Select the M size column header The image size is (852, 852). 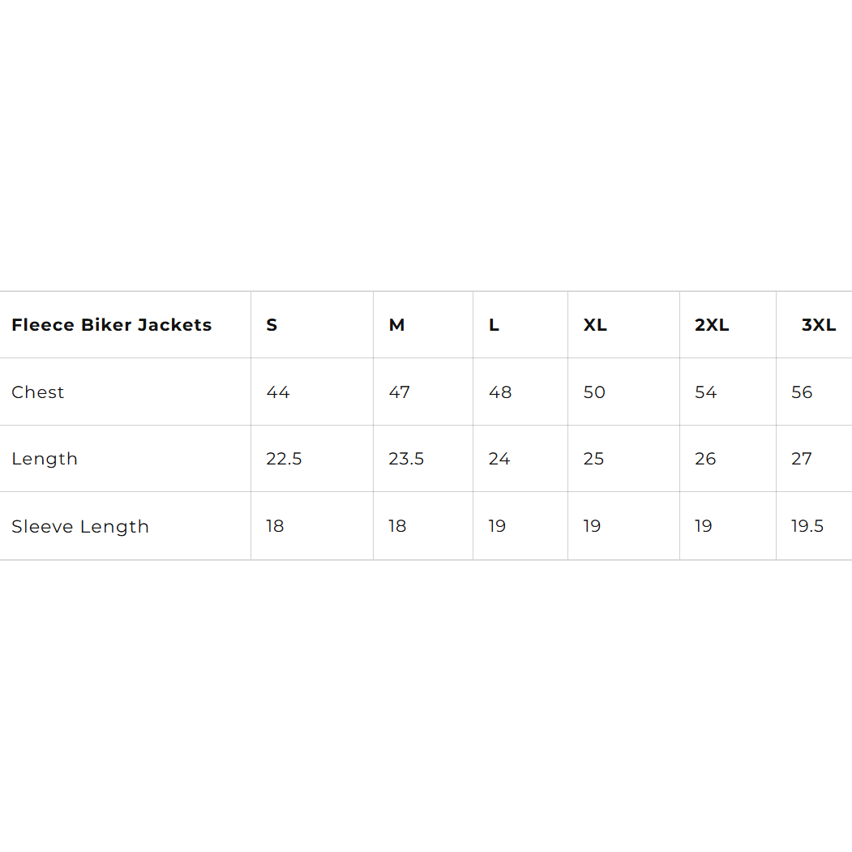pos(396,325)
